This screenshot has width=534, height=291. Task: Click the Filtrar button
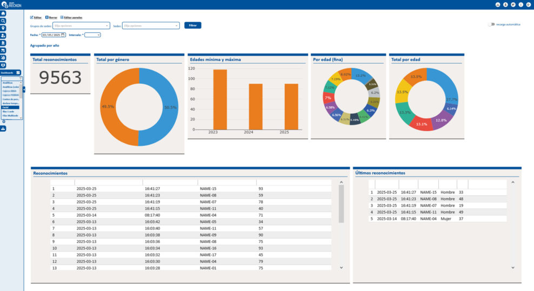click(x=192, y=25)
